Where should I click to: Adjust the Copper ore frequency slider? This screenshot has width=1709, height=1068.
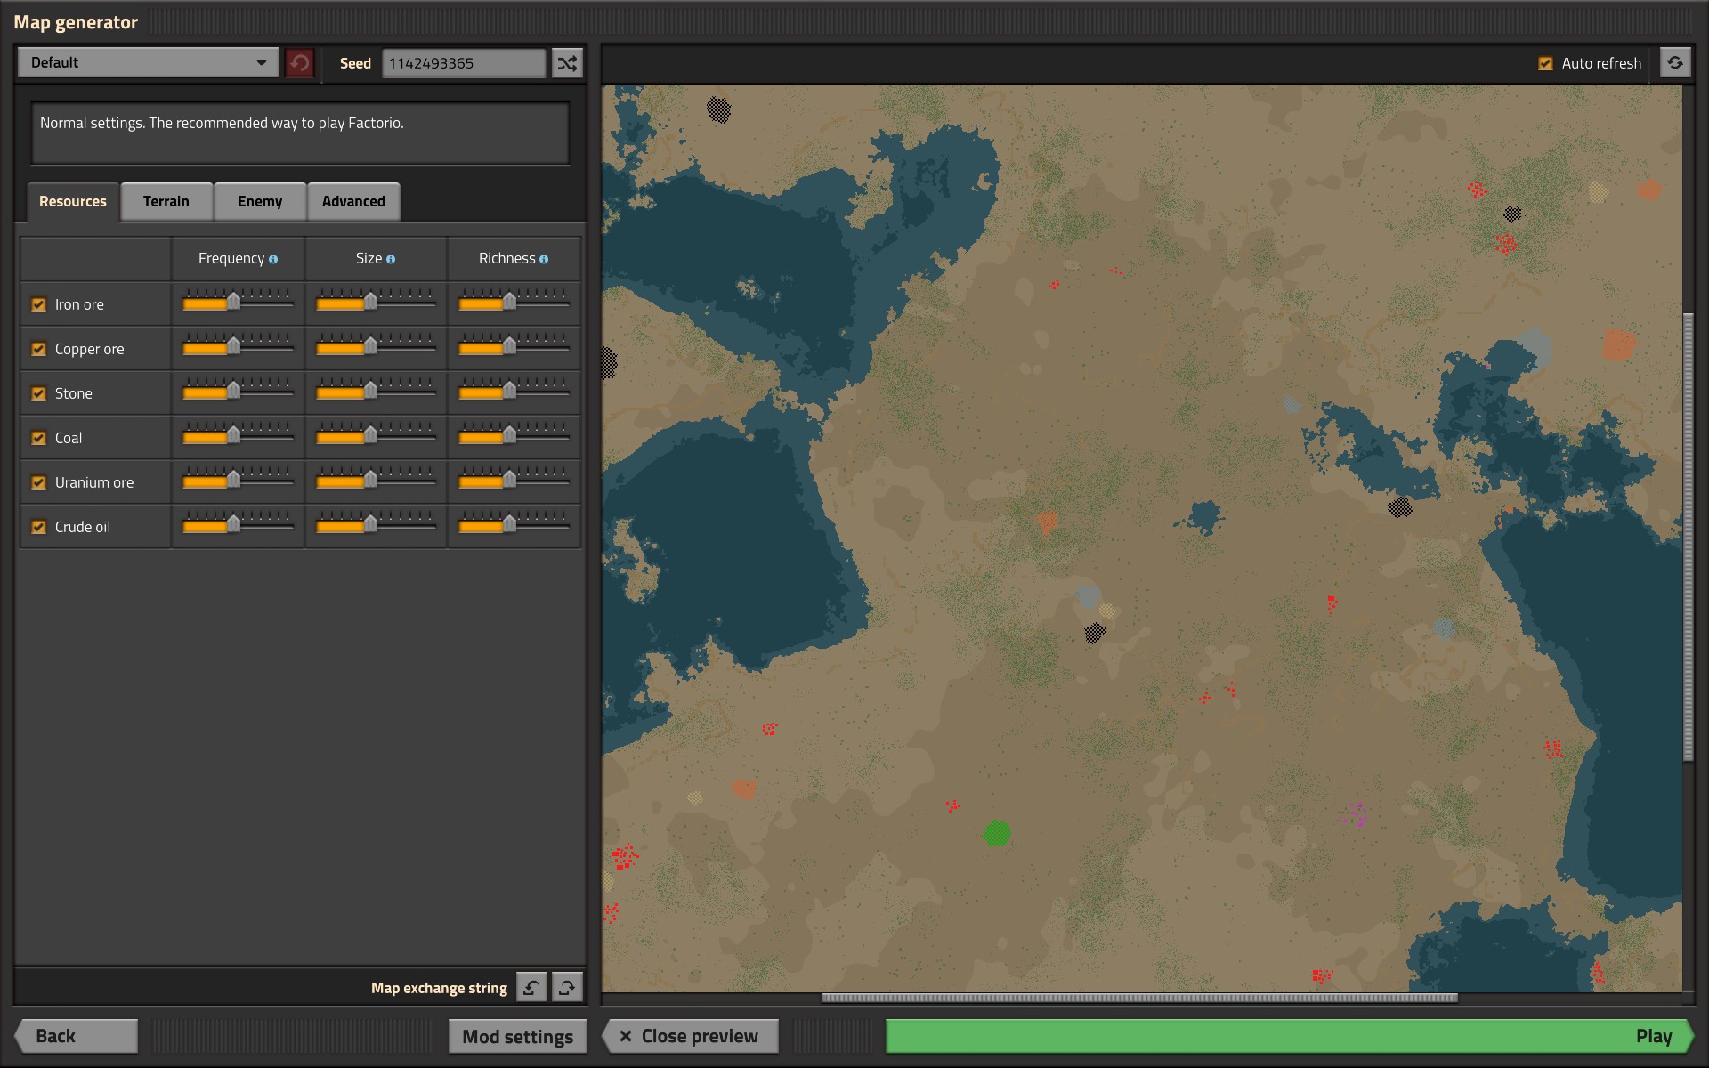(x=238, y=347)
